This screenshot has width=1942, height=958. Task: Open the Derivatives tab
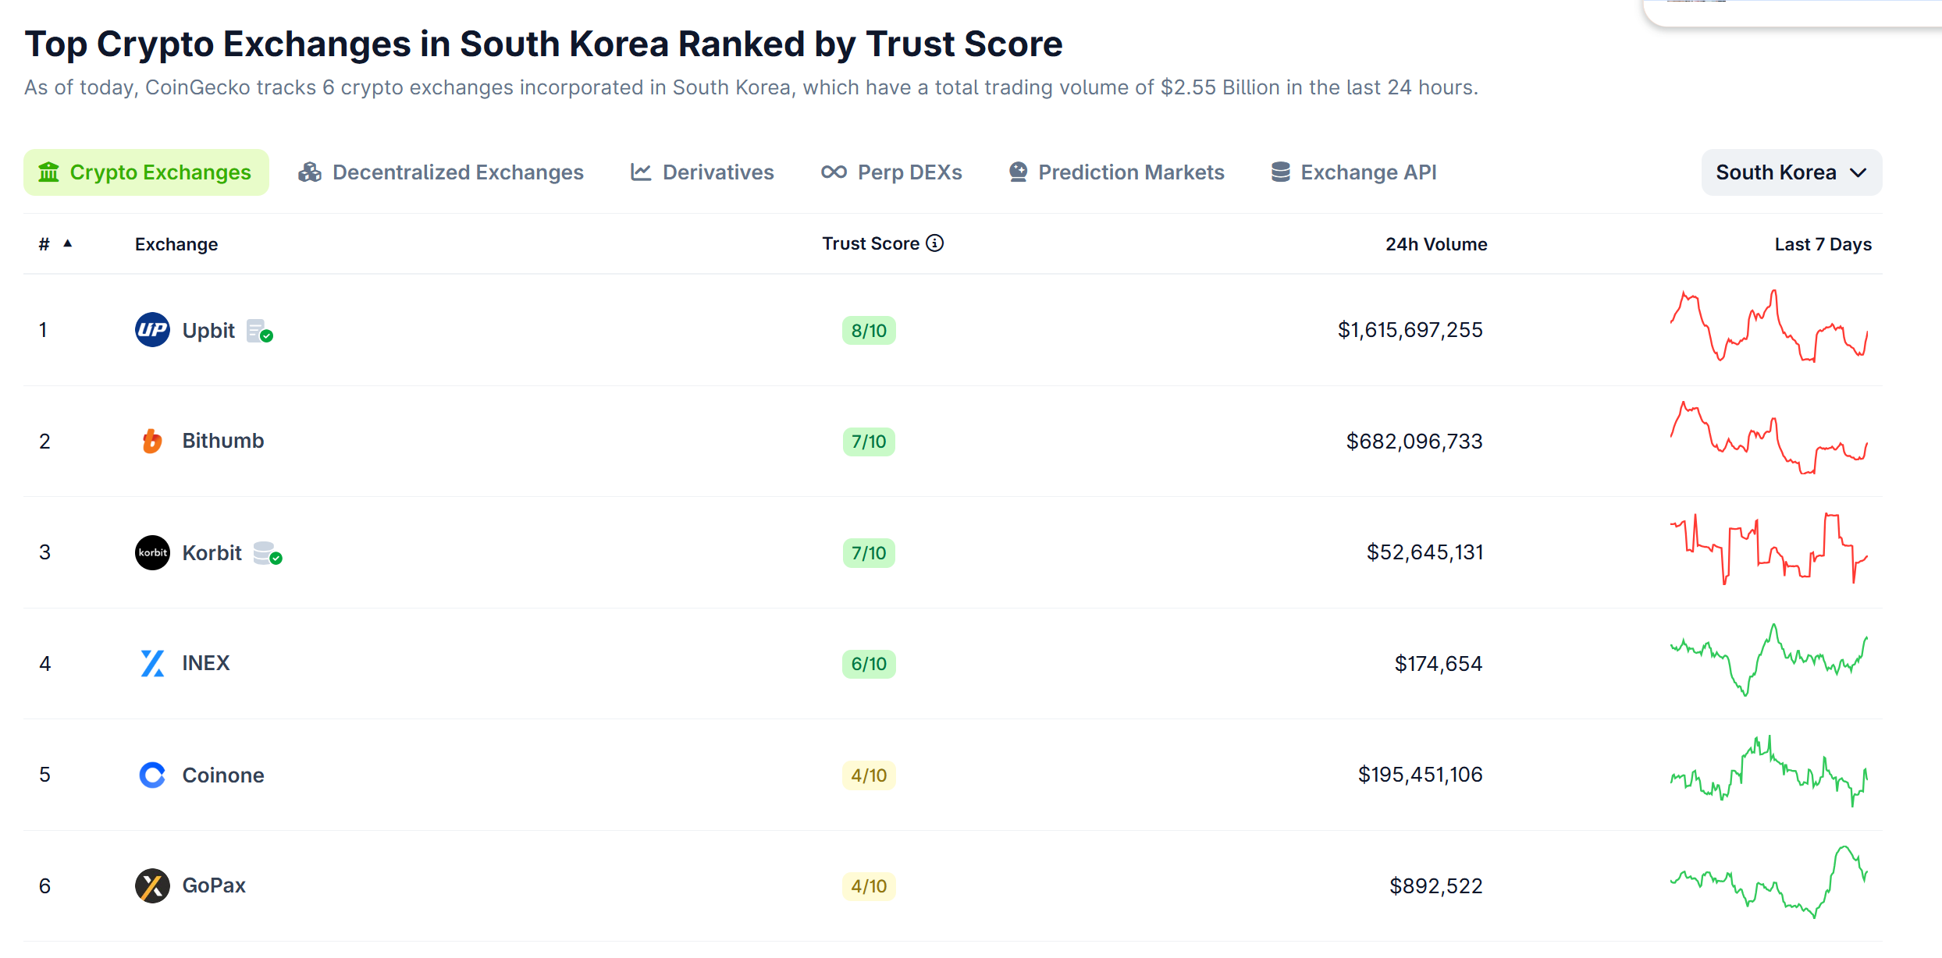pyautogui.click(x=701, y=172)
